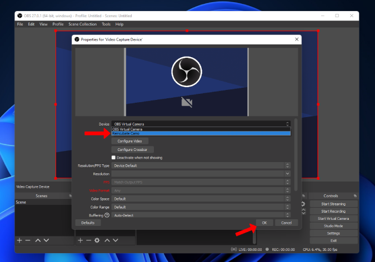
Task: Open OBS Settings from Controls
Action: 333,233
